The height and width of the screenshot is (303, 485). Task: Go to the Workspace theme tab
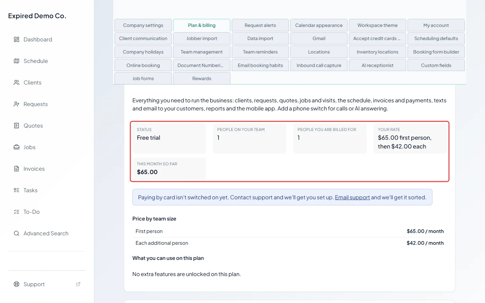[378, 25]
